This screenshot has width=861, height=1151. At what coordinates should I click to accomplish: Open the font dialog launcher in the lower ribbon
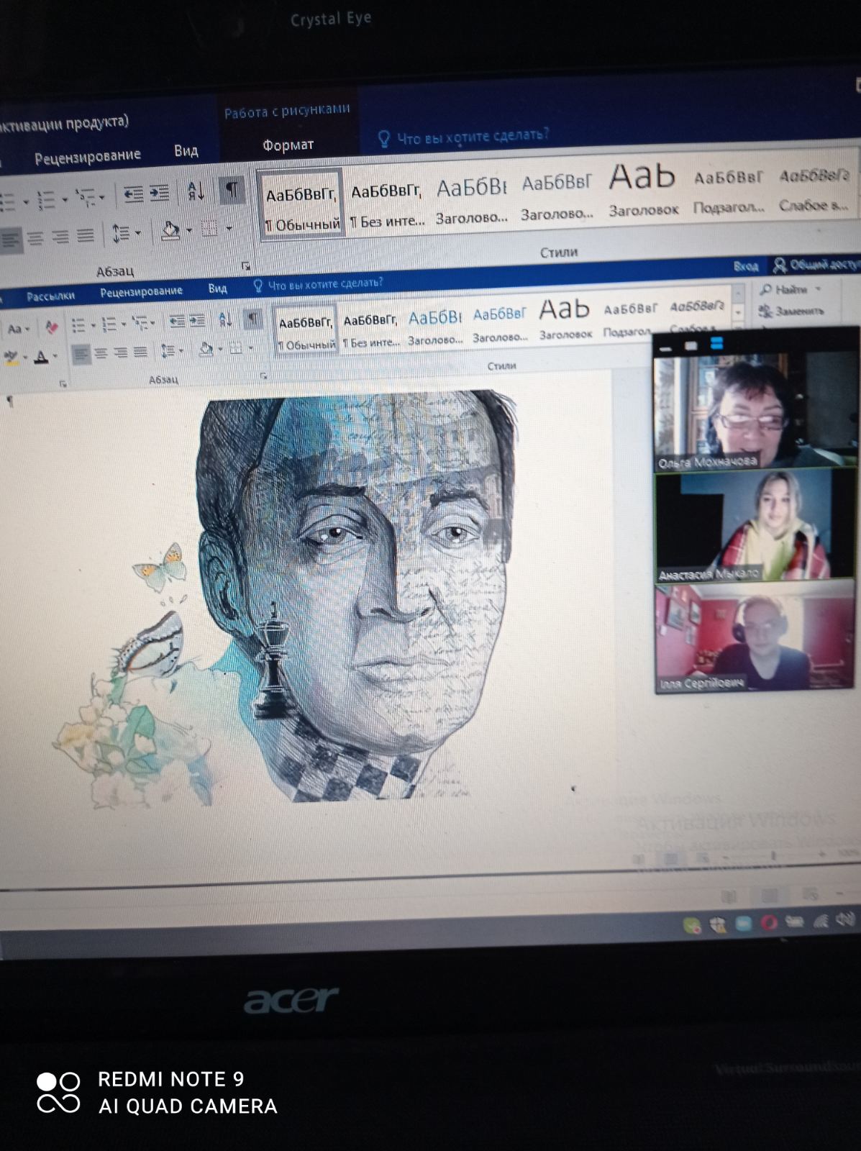coord(63,384)
